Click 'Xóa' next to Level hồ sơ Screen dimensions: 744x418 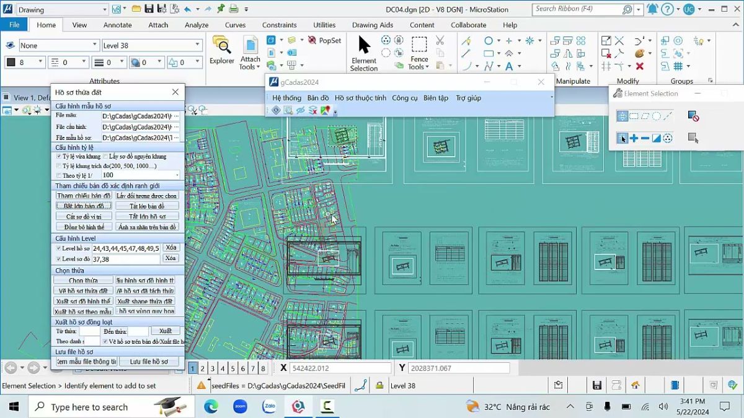171,248
